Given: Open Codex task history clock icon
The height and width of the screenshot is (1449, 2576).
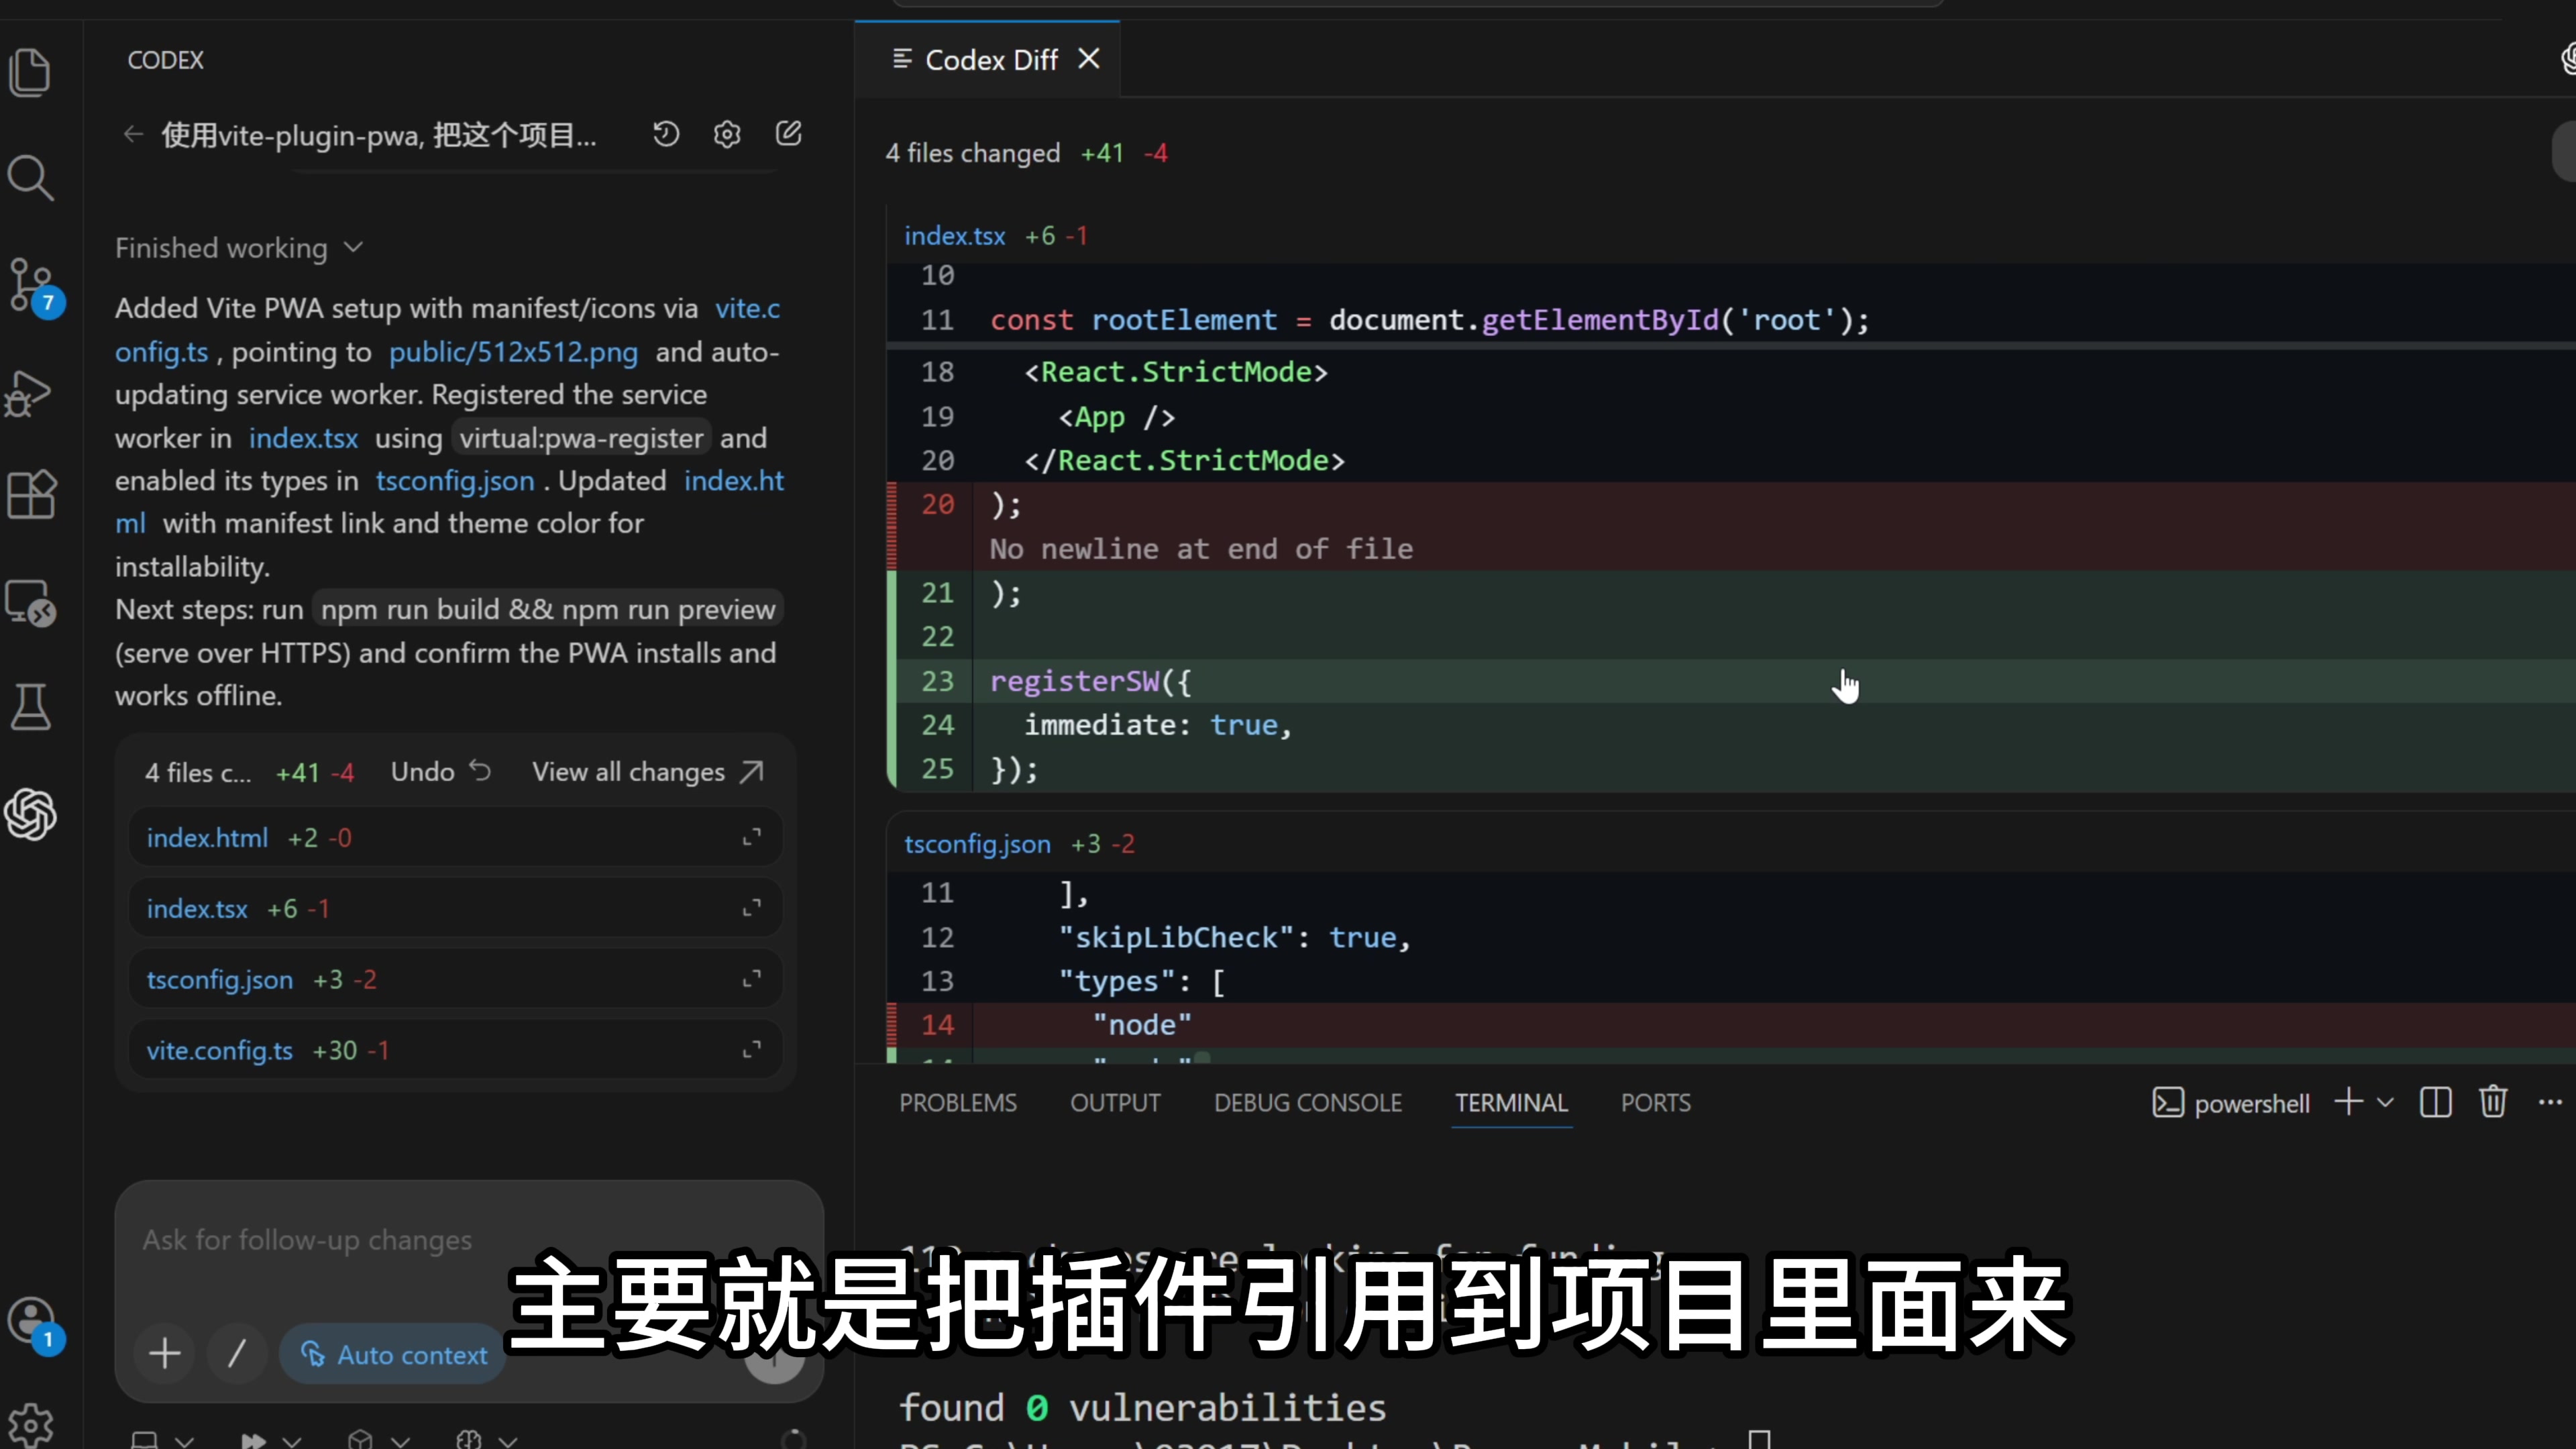Looking at the screenshot, I should [x=666, y=134].
